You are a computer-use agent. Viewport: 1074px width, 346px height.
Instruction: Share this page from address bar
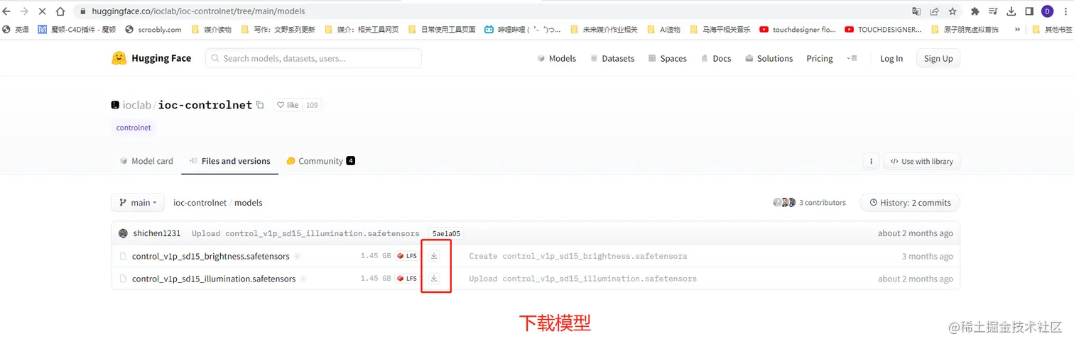click(935, 11)
